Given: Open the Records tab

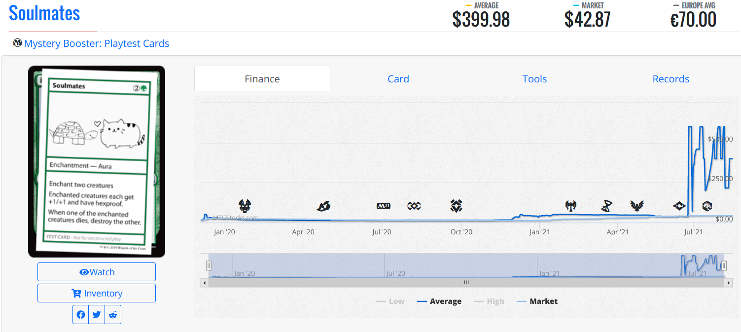Looking at the screenshot, I should coord(670,79).
